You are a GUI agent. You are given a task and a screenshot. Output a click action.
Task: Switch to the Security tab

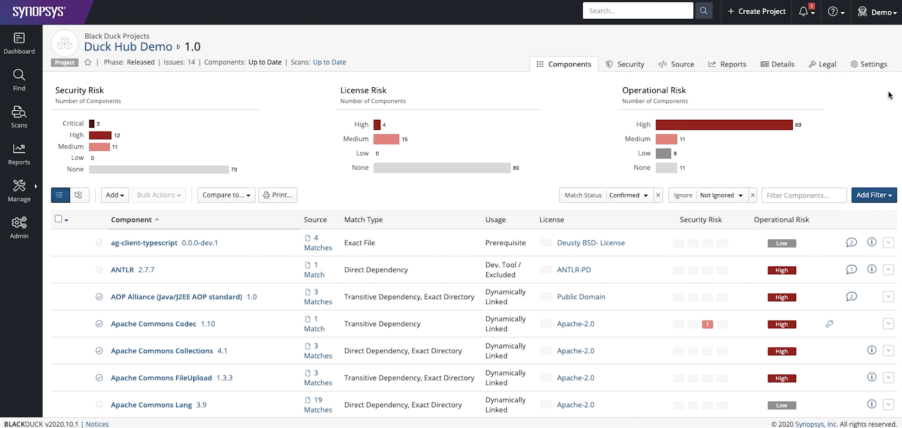point(625,64)
